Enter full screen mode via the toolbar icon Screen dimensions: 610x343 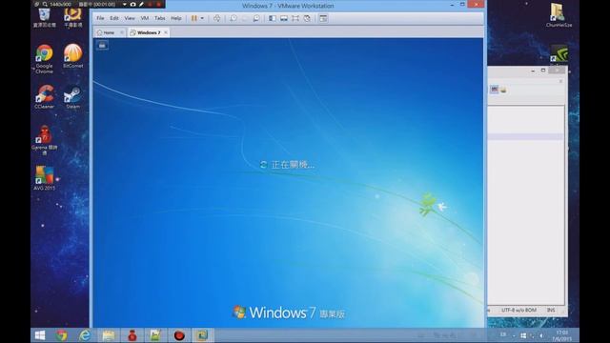pyautogui.click(x=295, y=18)
